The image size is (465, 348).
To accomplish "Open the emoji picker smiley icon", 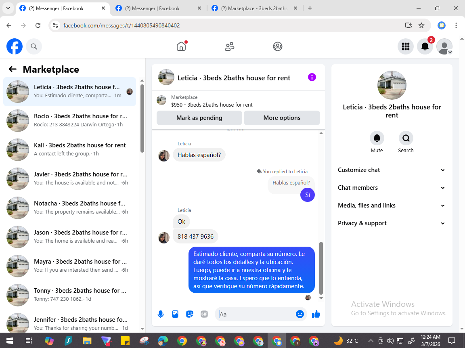I will pyautogui.click(x=300, y=314).
